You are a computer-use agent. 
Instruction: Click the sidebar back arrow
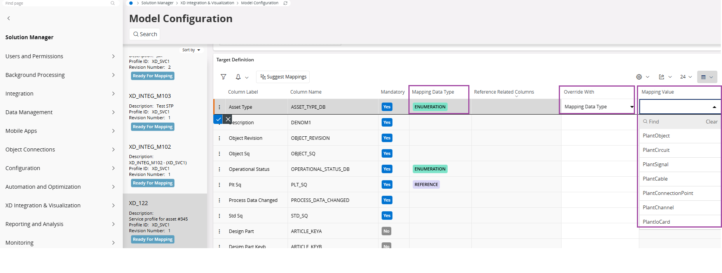pos(9,18)
